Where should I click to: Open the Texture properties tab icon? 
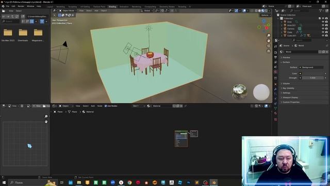coord(275,119)
